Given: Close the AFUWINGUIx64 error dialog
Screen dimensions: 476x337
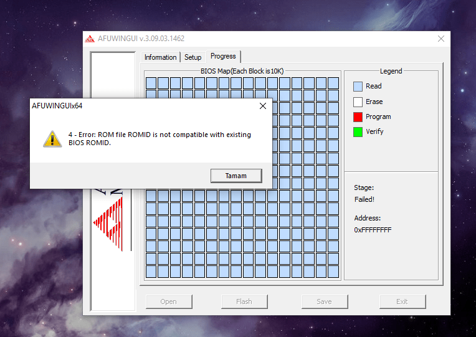Looking at the screenshot, I should [263, 106].
